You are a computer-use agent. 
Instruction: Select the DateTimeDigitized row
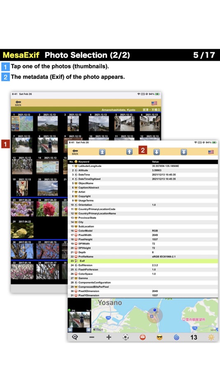pyautogui.click(x=143, y=179)
